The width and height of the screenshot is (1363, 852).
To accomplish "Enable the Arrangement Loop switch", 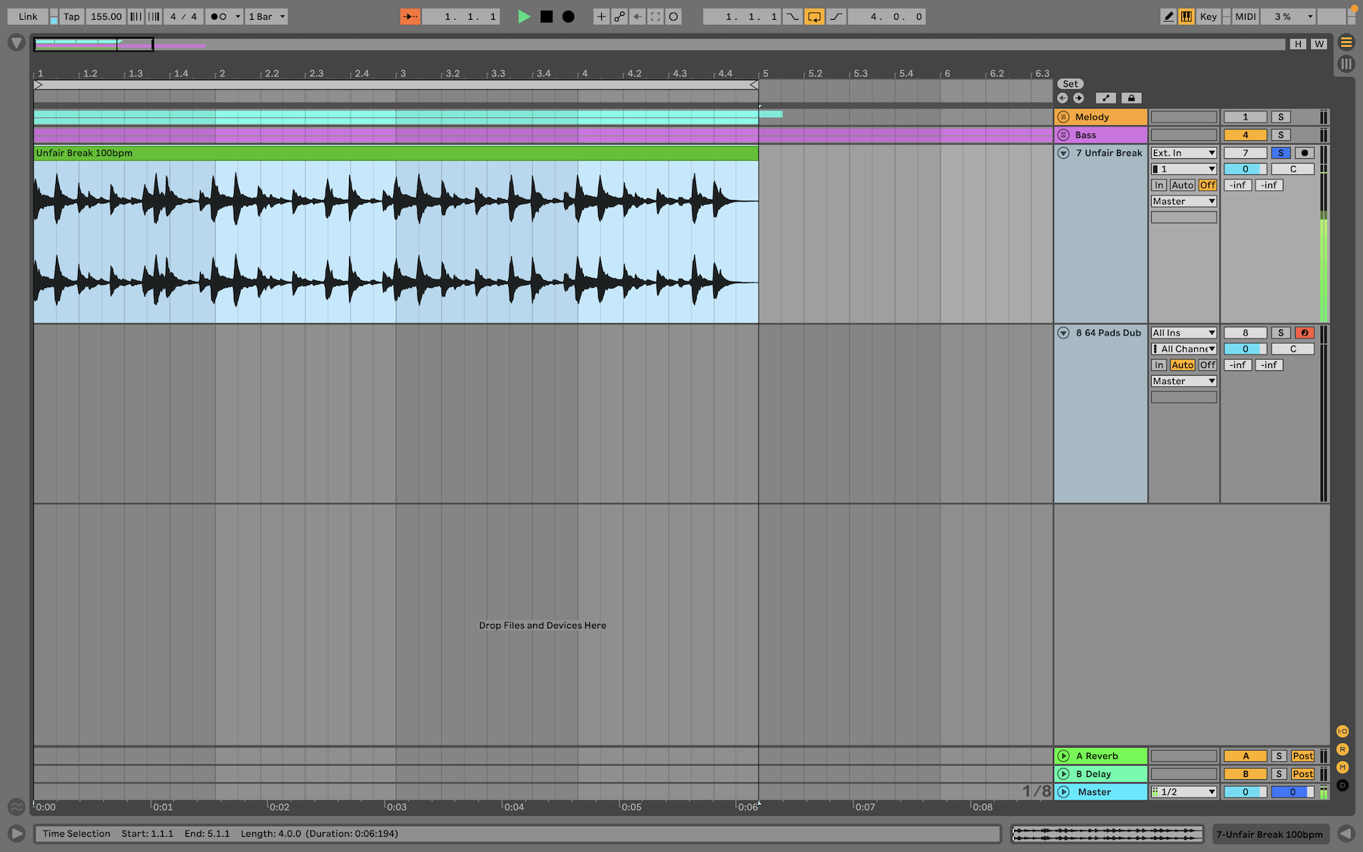I will click(814, 16).
